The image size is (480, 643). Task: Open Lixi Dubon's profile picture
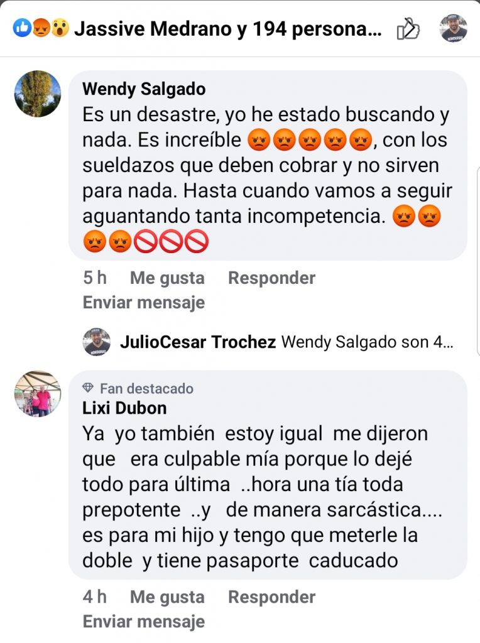click(38, 394)
